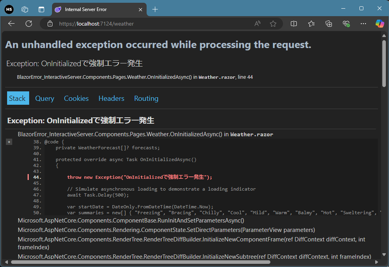Maximize the browser window
Viewport: 389px width, 267px height.
361,8
